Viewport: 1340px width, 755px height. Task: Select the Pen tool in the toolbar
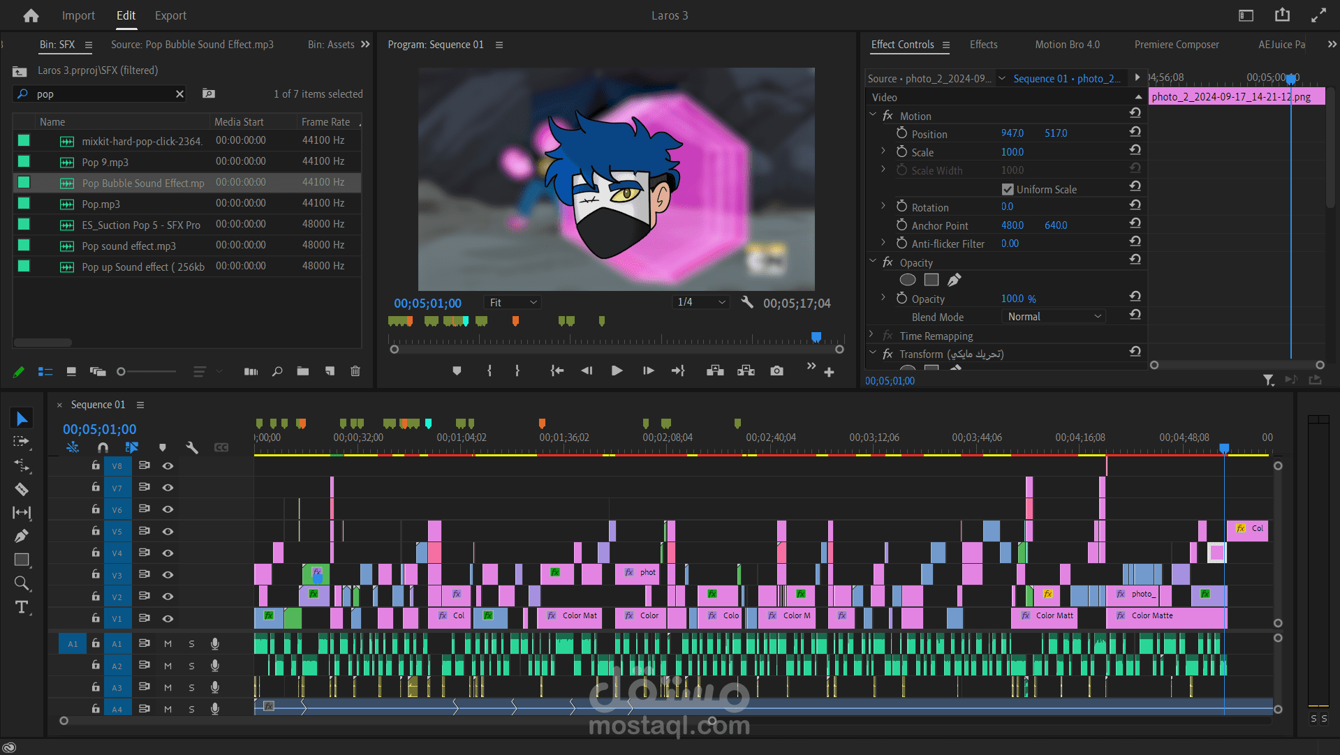tap(22, 536)
